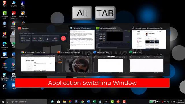Open the Camtasia 2020 desktop shortcut
Image resolution: width=185 pixels, height=104 pixels.
(x=5, y=15)
